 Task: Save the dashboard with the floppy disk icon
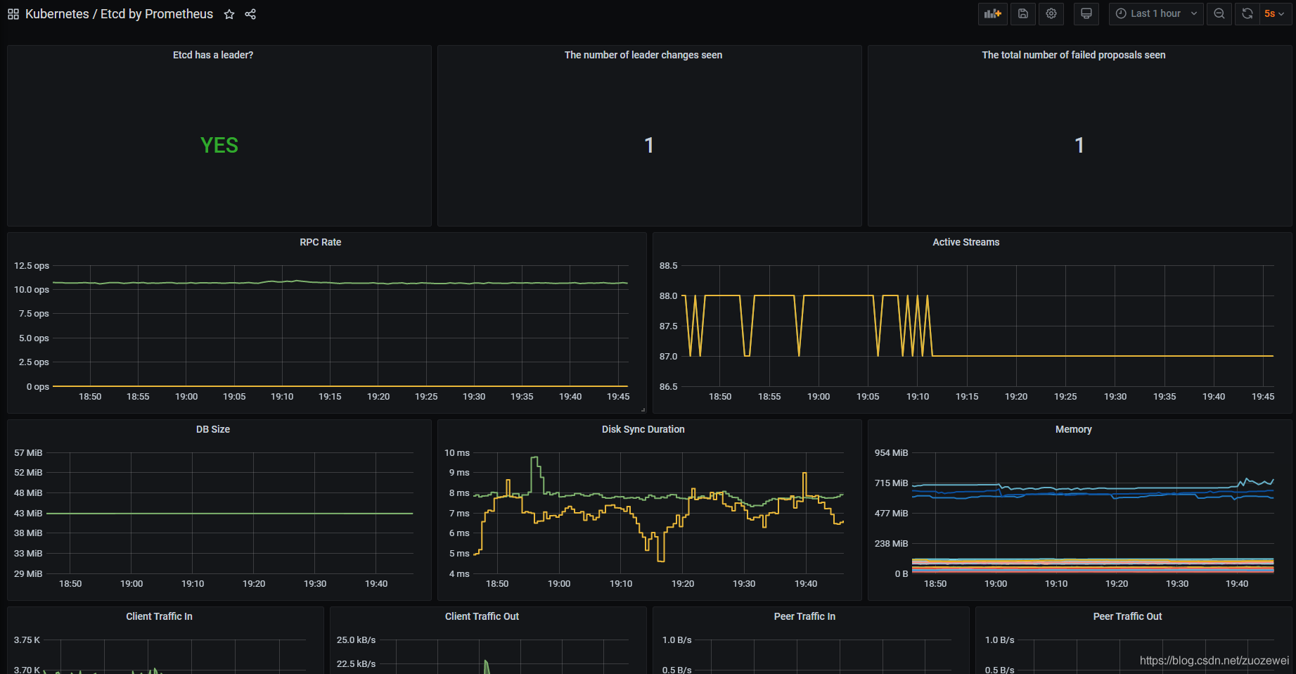point(1022,14)
